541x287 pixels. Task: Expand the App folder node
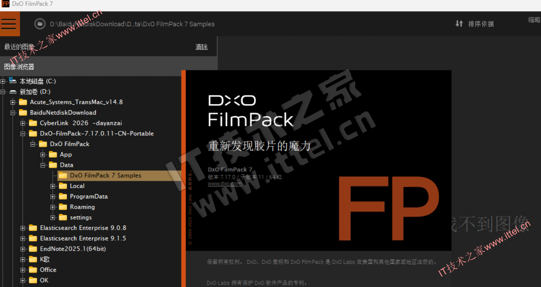point(43,155)
